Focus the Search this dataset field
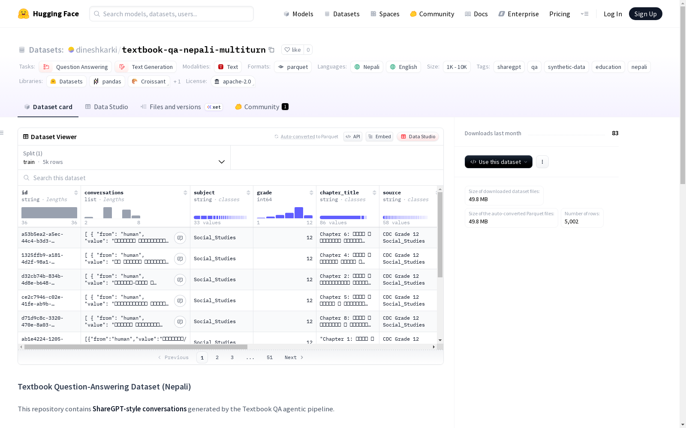The width and height of the screenshot is (686, 428). click(231, 178)
